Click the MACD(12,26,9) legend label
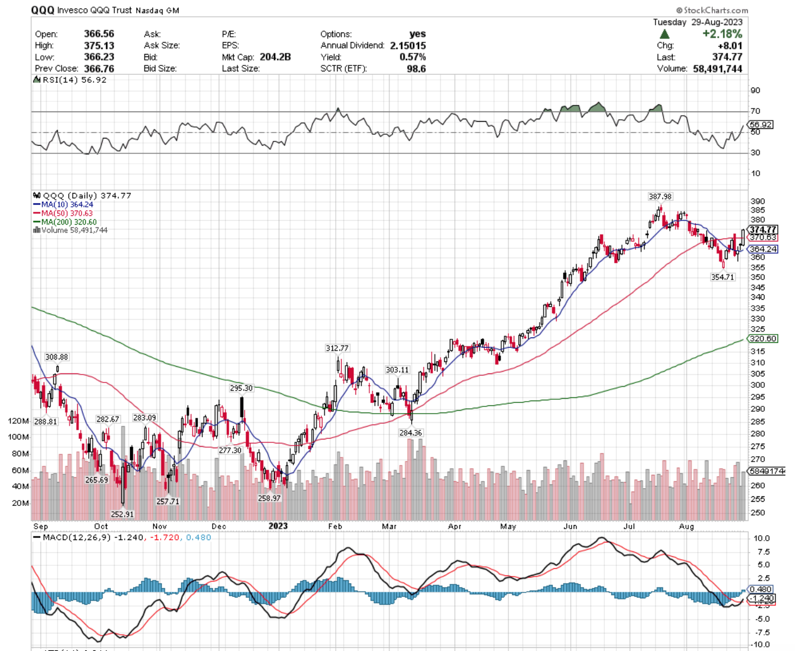The image size is (795, 651). coord(76,538)
